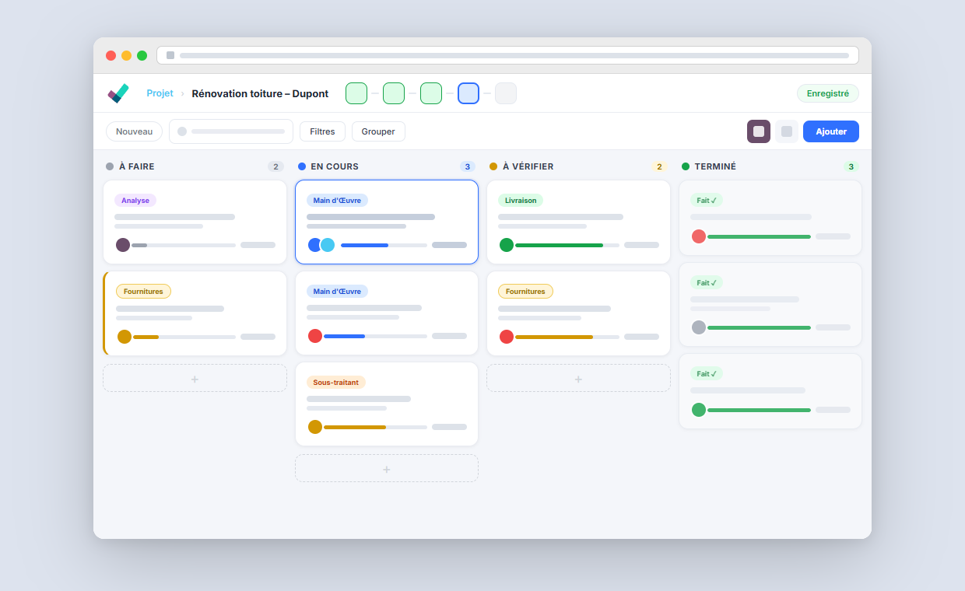Click the À FAIRE column header
Viewport: 965px width, 591px height.
click(137, 166)
